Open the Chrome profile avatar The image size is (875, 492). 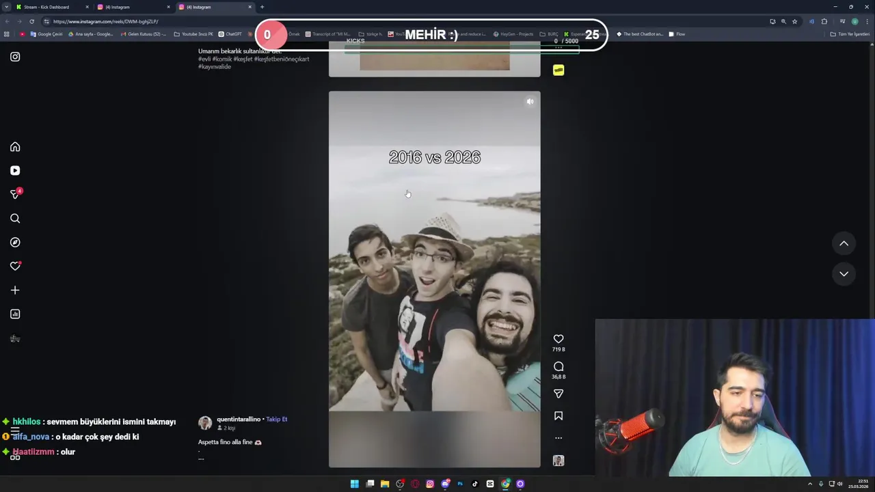[x=854, y=21]
